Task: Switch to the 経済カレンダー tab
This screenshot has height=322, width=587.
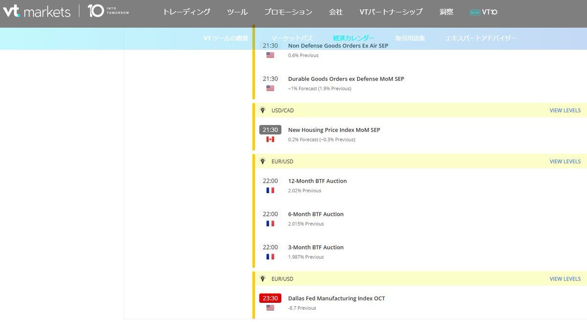Action: 354,38
